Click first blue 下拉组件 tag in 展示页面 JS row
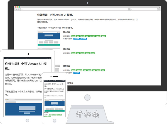The height and width of the screenshot is (125, 167). (77, 39)
